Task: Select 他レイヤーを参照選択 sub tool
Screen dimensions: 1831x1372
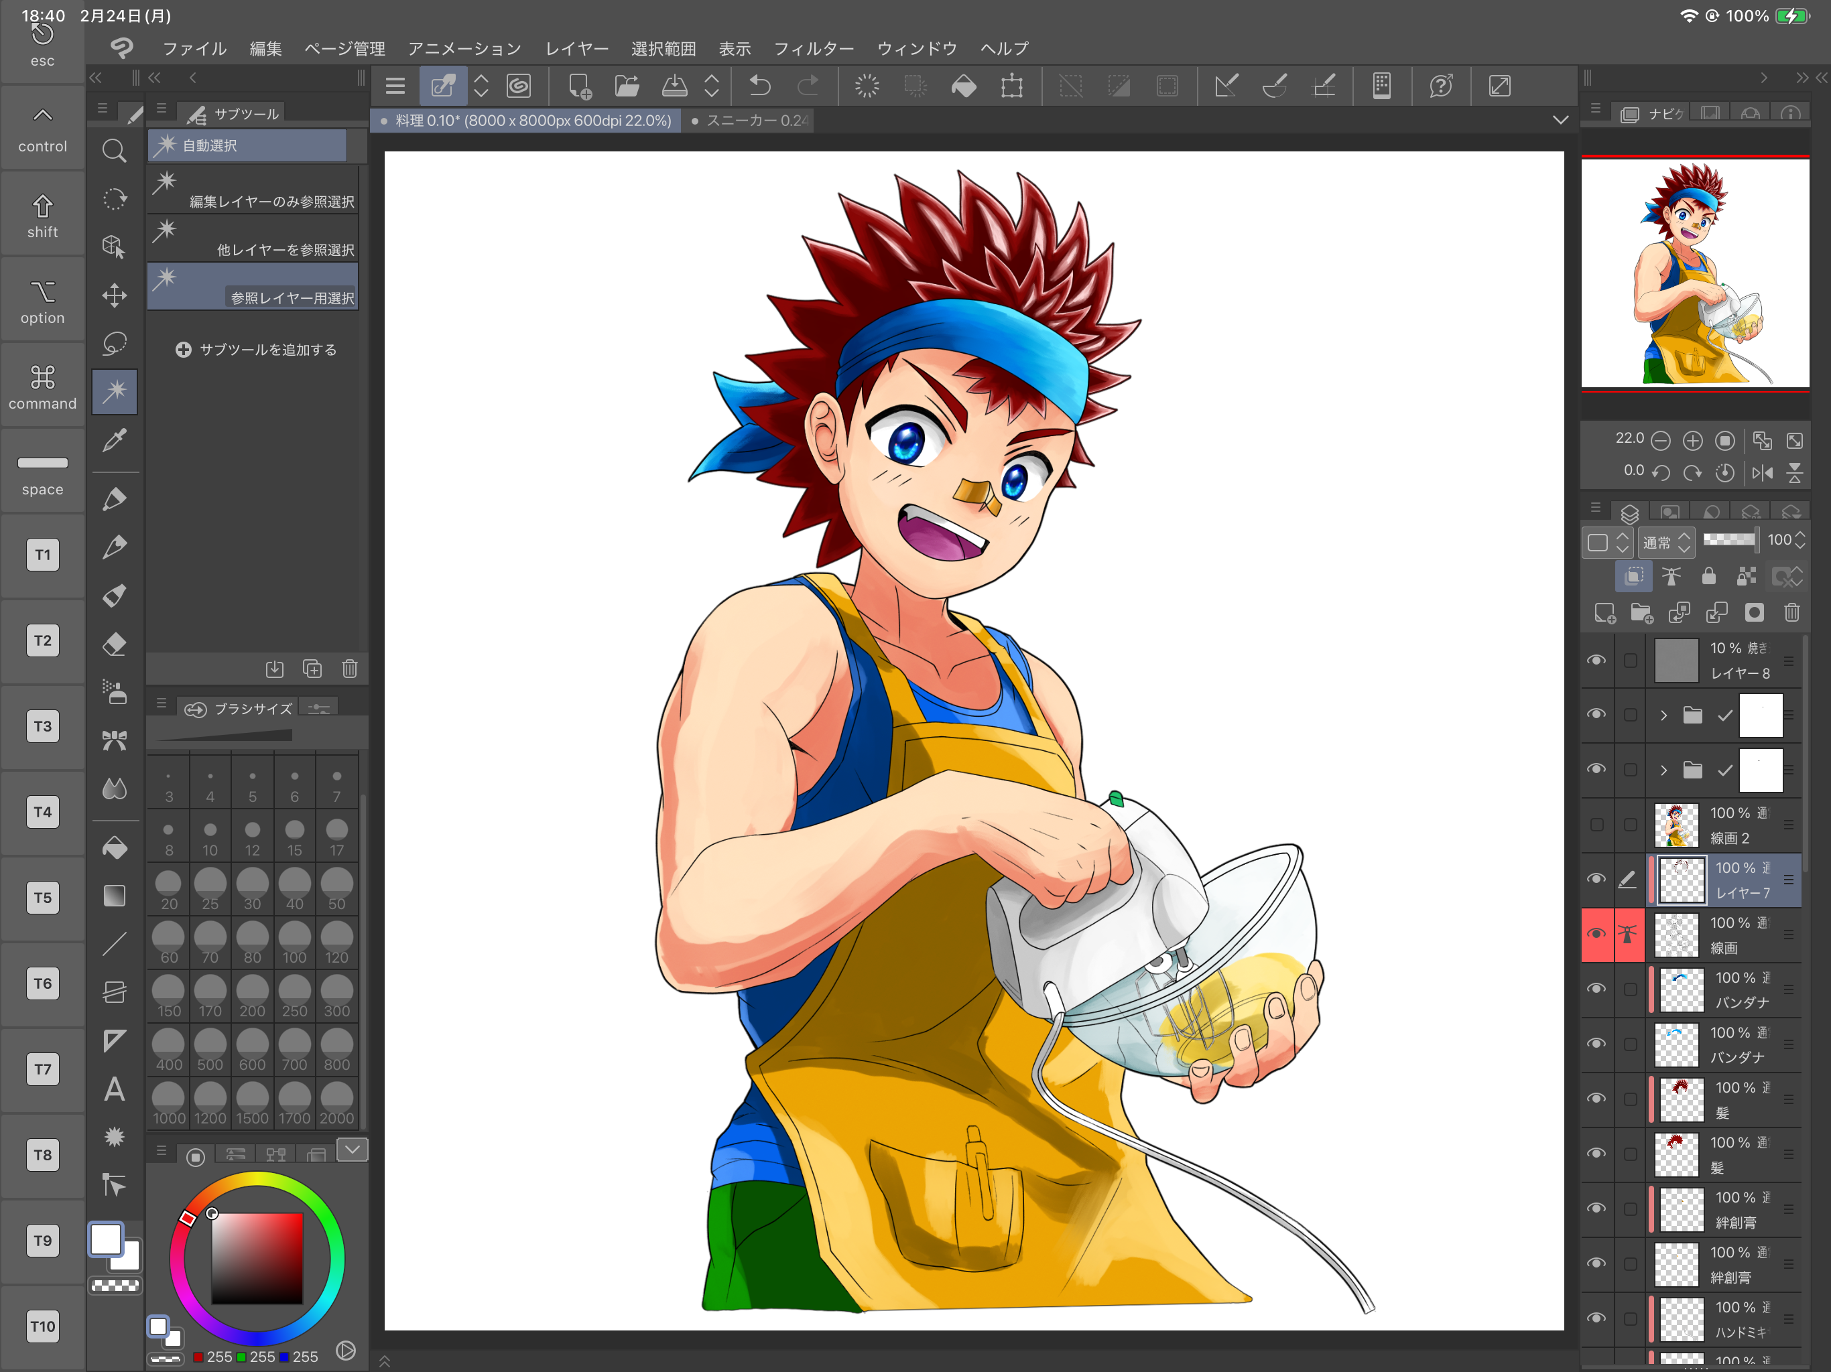Action: pyautogui.click(x=253, y=238)
